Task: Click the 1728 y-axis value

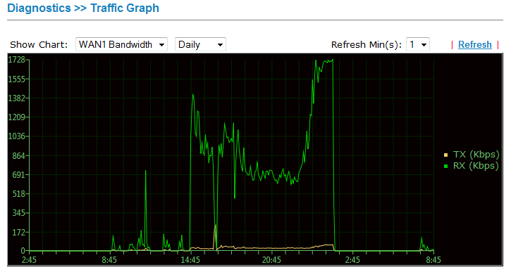Action: (17, 60)
